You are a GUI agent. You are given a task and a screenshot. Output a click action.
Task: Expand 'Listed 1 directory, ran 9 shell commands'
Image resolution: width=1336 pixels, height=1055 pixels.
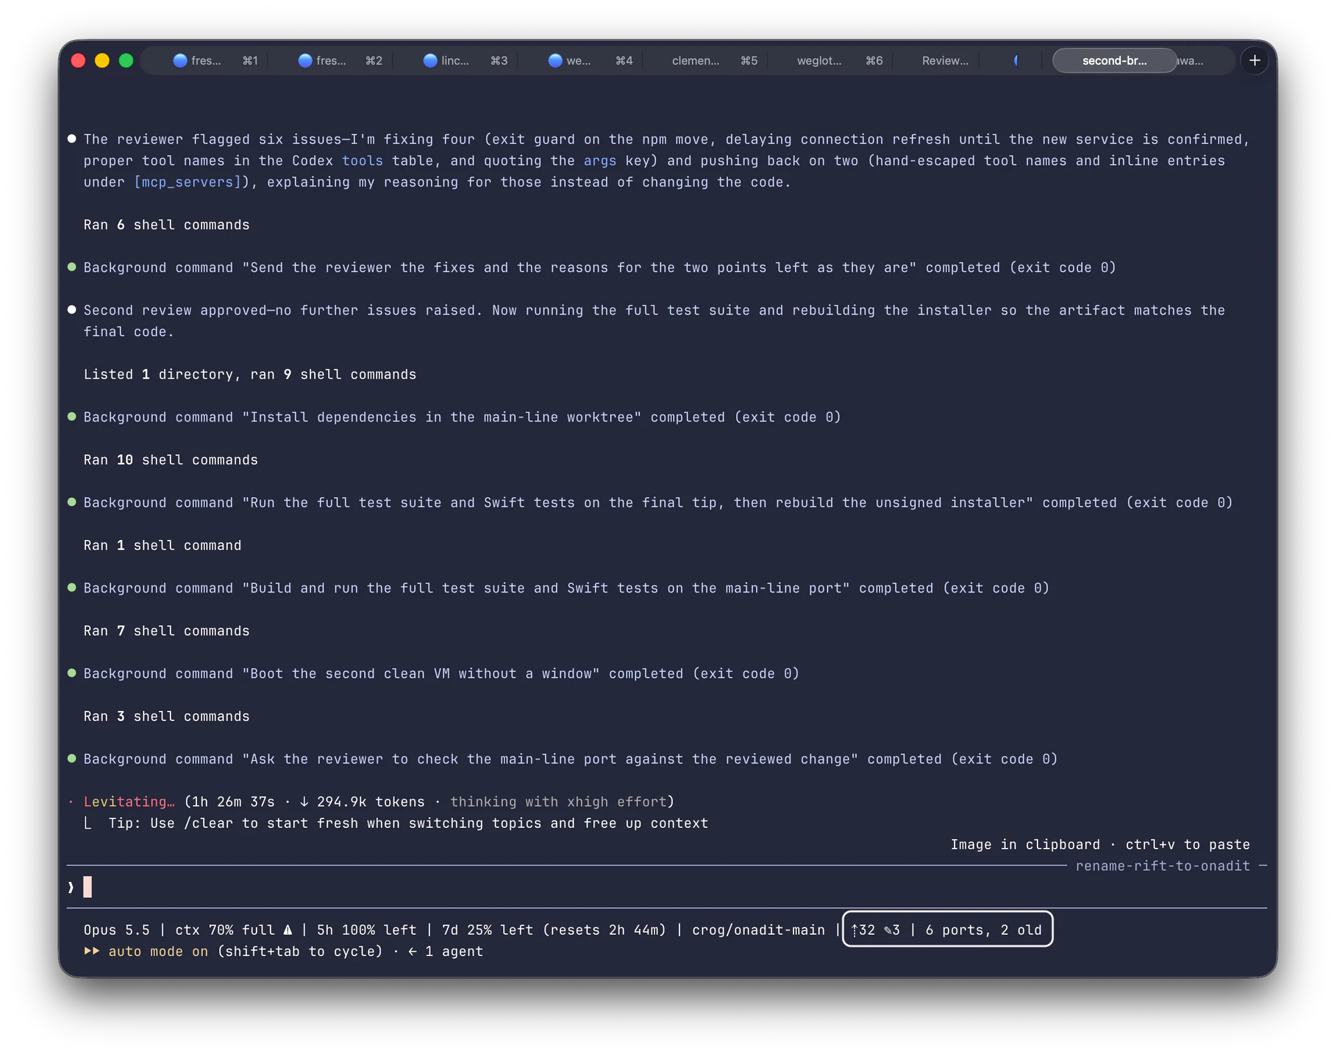[250, 375]
